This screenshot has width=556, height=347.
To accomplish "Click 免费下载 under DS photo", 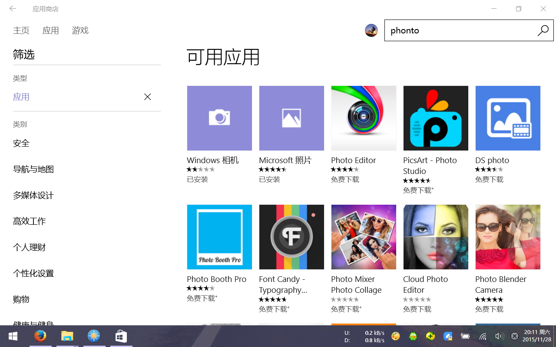I will tap(490, 180).
